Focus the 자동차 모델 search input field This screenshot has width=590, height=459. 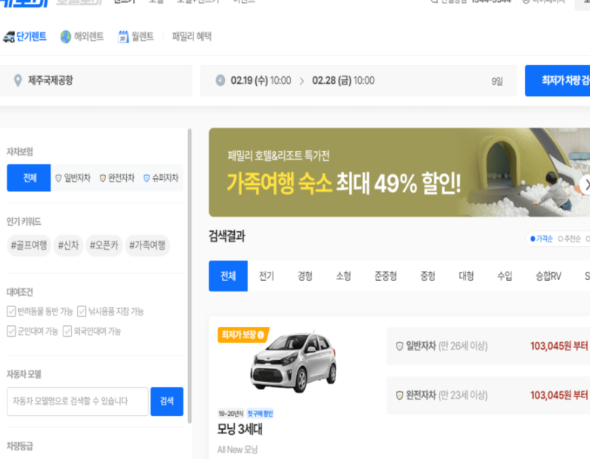(x=78, y=402)
